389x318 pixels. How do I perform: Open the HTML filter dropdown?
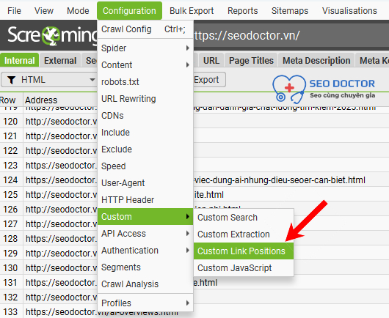(x=49, y=80)
